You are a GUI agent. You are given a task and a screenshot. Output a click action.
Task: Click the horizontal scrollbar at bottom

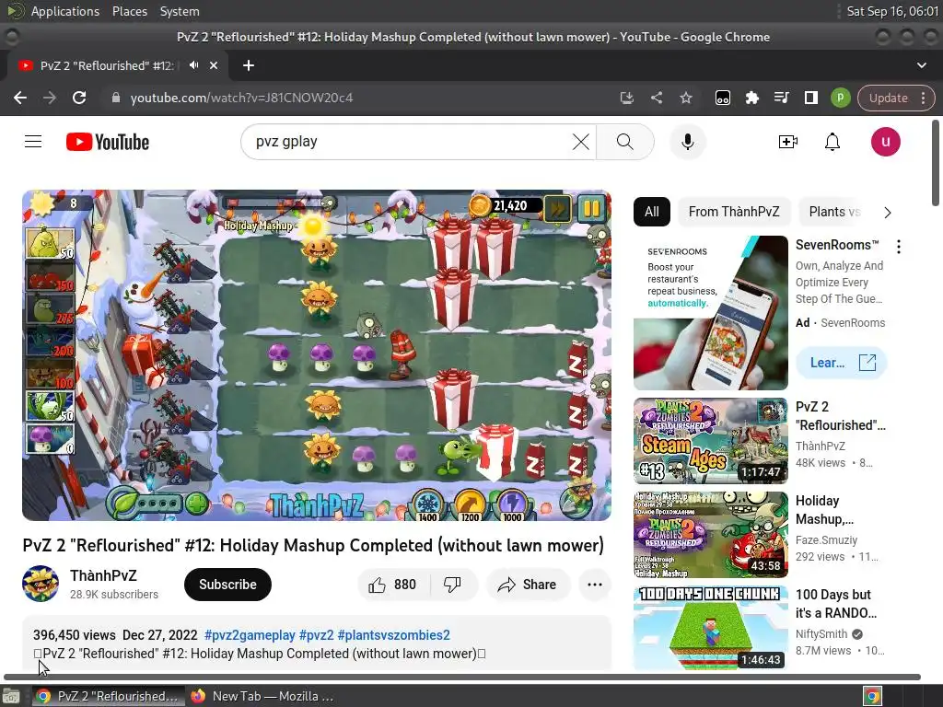pyautogui.click(x=462, y=677)
